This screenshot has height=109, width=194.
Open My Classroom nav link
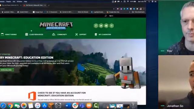[103, 35]
